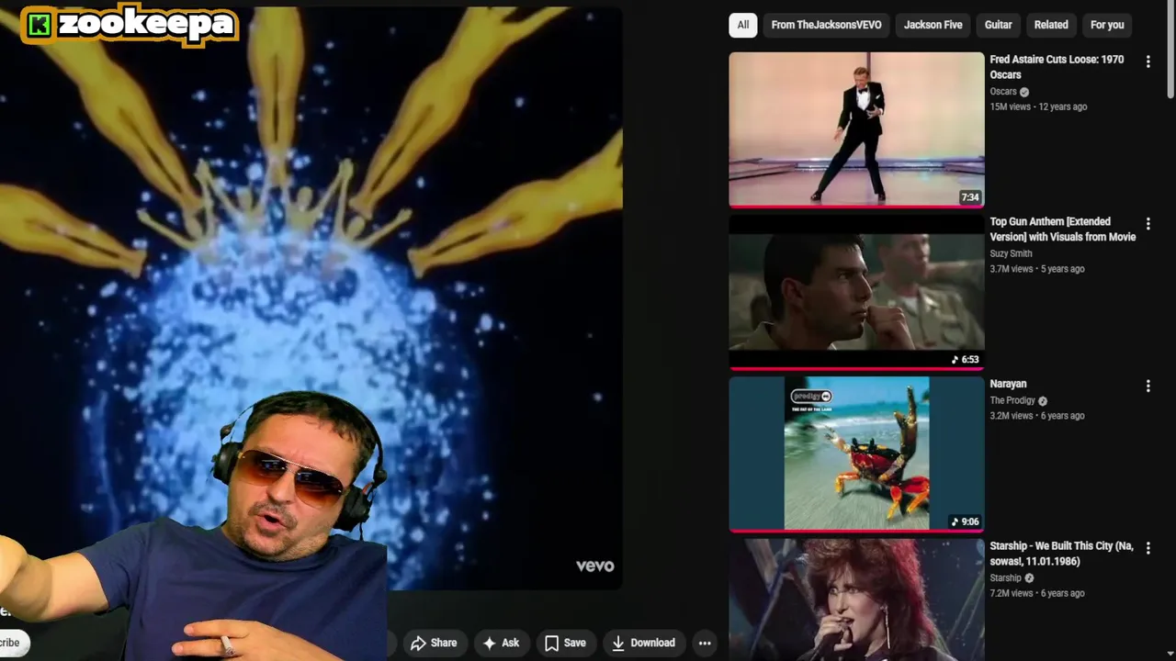
Task: Go to Oscars channel name
Action: (1003, 92)
